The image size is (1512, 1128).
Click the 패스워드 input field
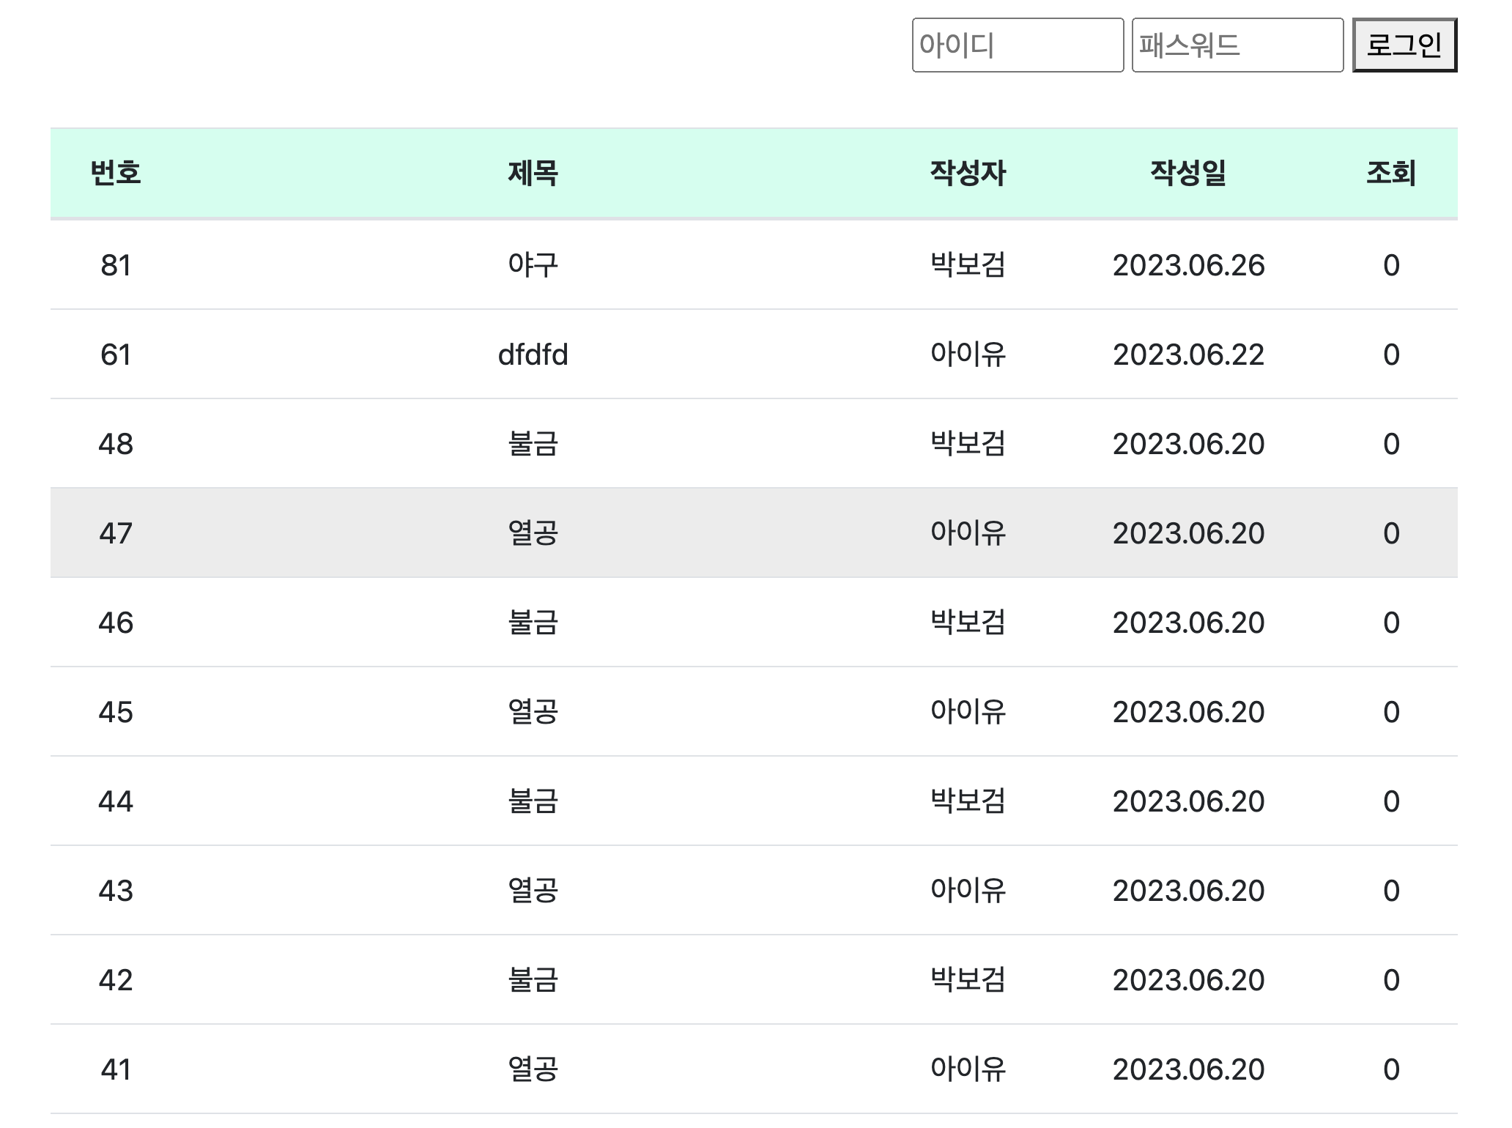(x=1237, y=45)
